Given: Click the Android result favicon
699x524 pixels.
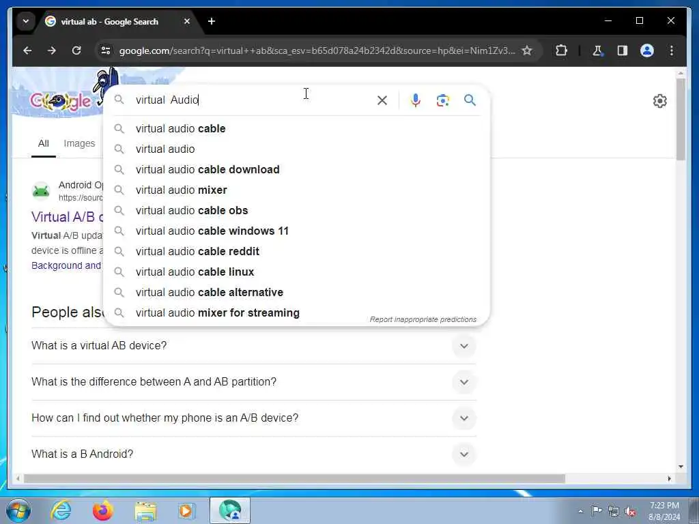Looking at the screenshot, I should click(41, 191).
